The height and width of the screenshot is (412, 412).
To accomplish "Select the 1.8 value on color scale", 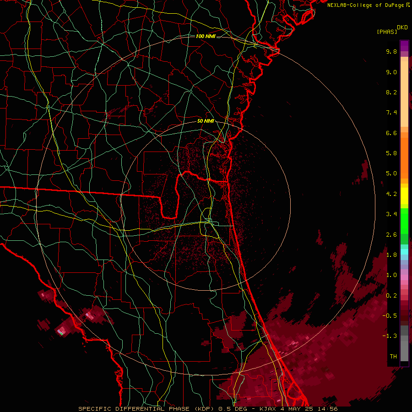I will coord(391,255).
